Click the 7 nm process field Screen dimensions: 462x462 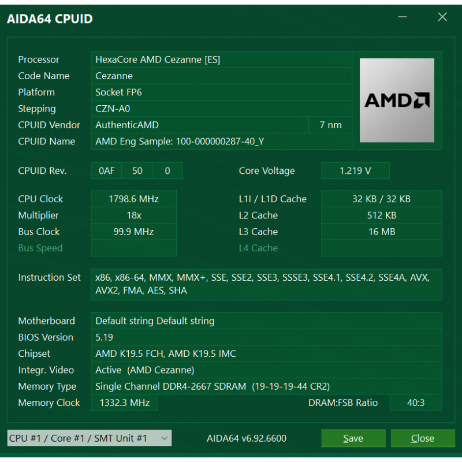tap(330, 125)
